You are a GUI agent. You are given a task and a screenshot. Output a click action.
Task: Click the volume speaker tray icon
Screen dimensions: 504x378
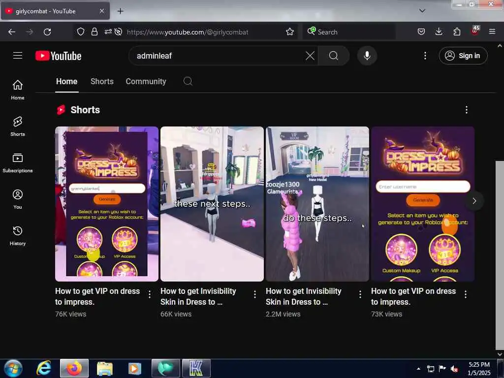pos(454,369)
